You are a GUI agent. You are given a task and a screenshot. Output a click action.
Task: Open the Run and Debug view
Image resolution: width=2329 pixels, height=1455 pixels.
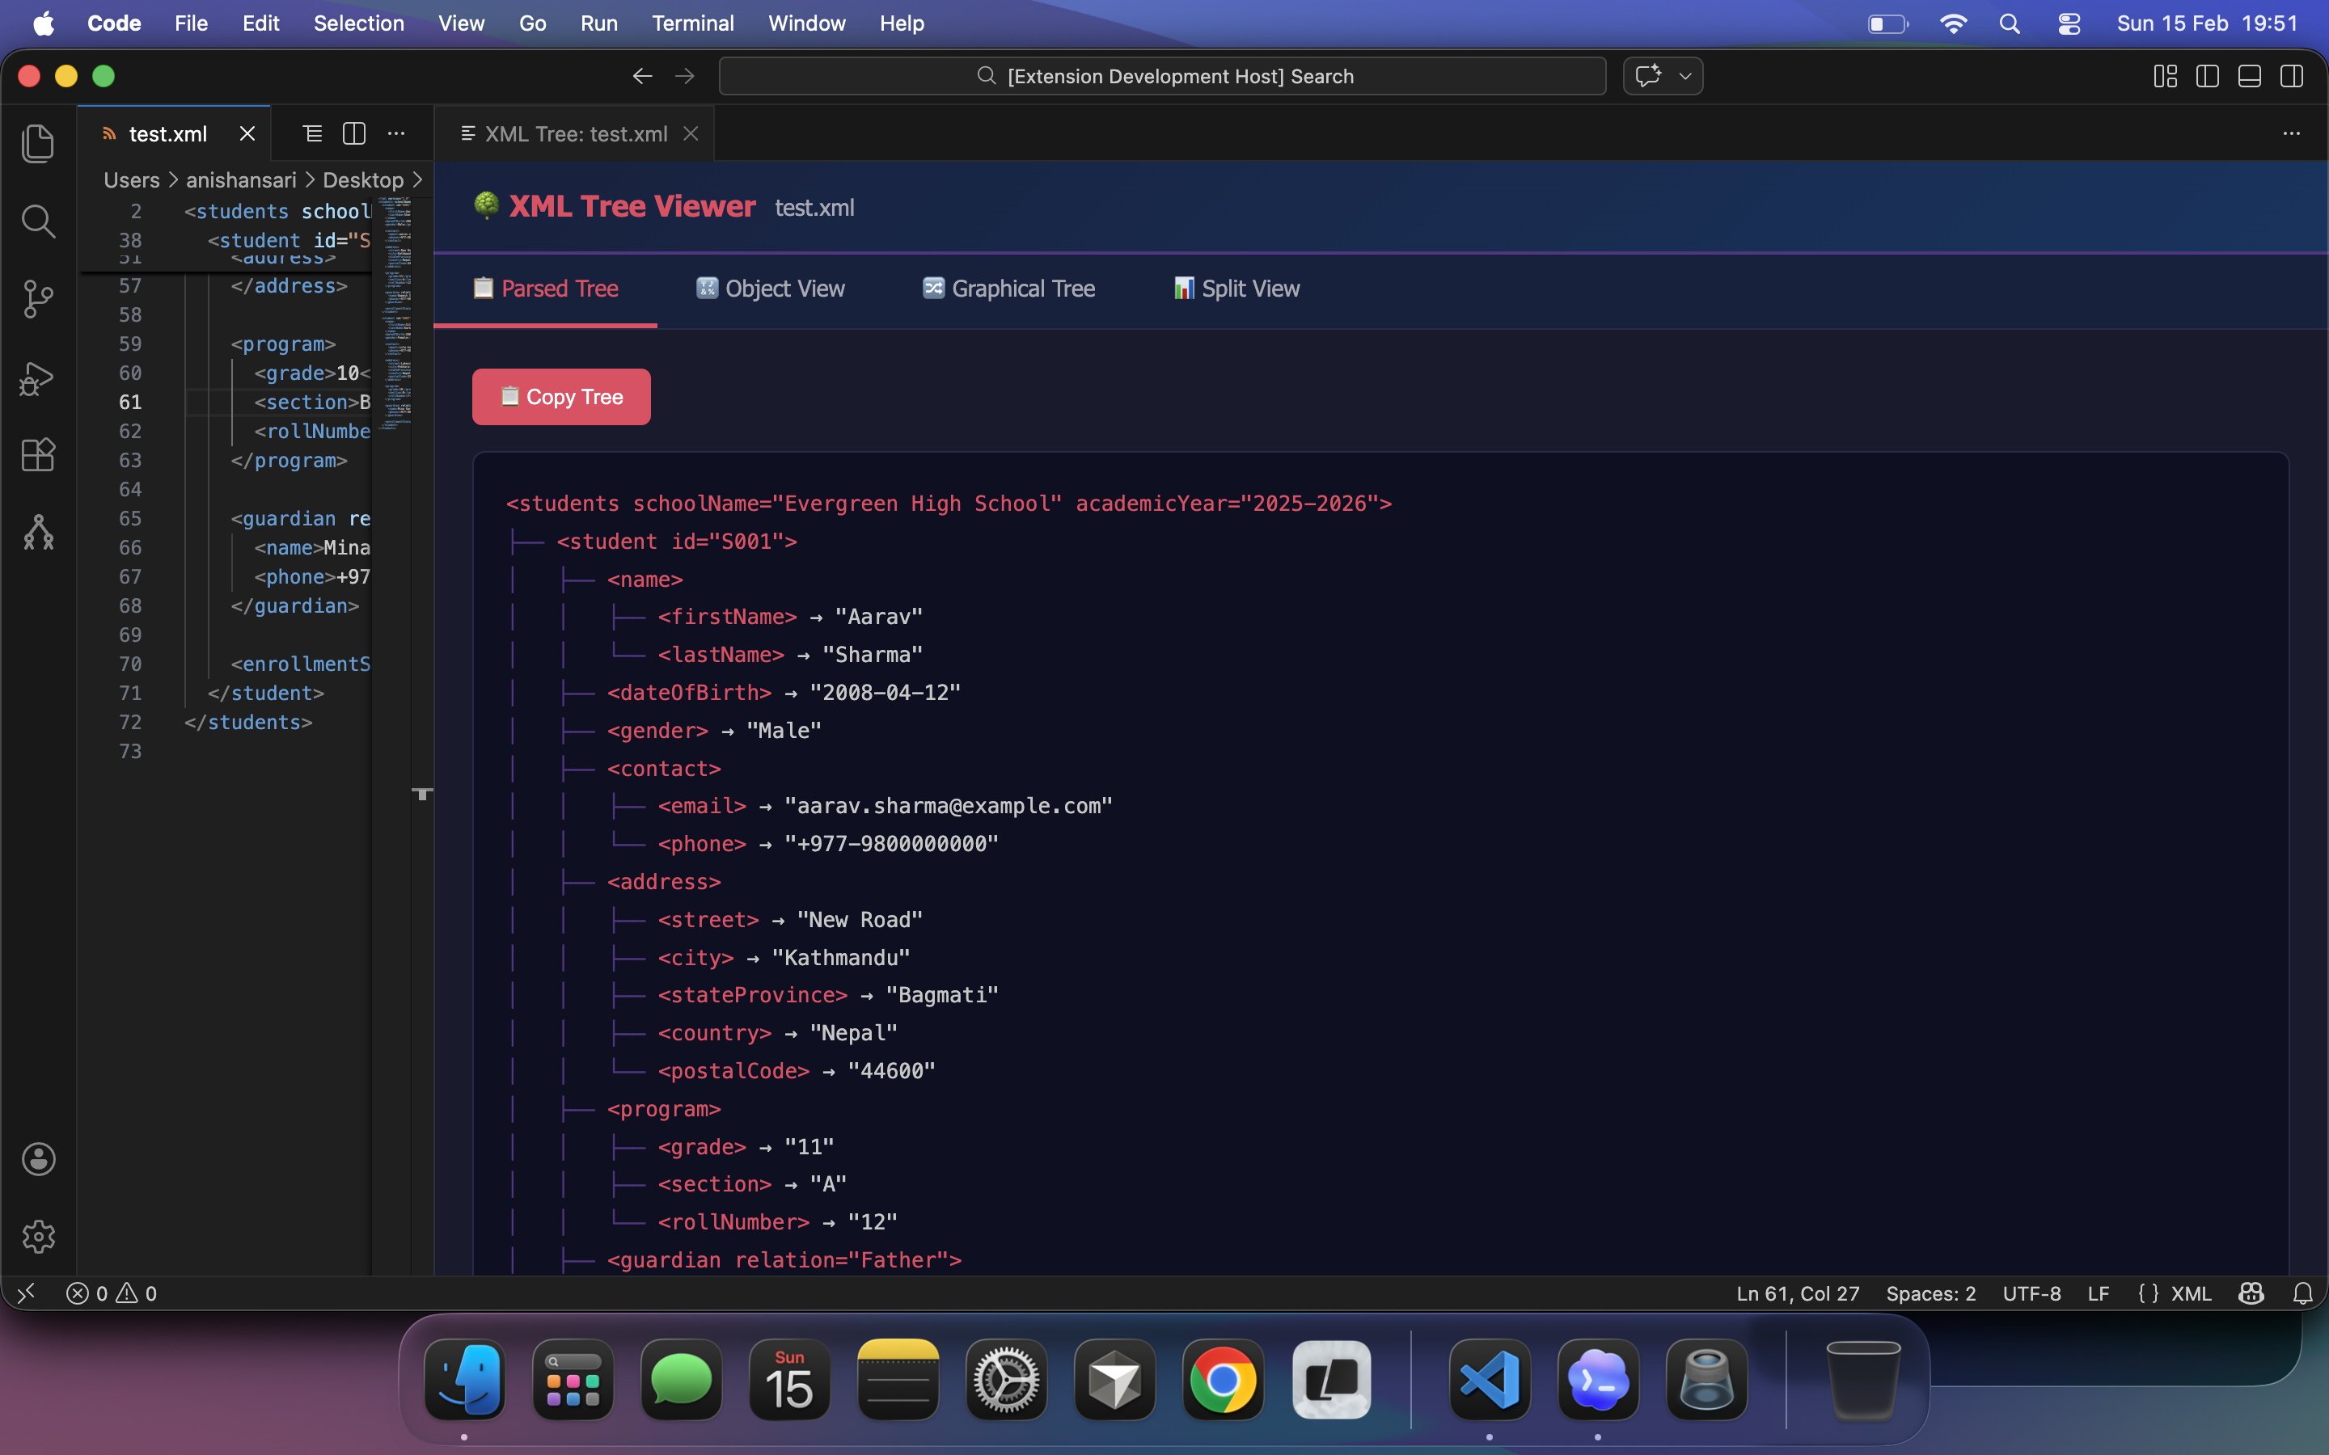39,377
